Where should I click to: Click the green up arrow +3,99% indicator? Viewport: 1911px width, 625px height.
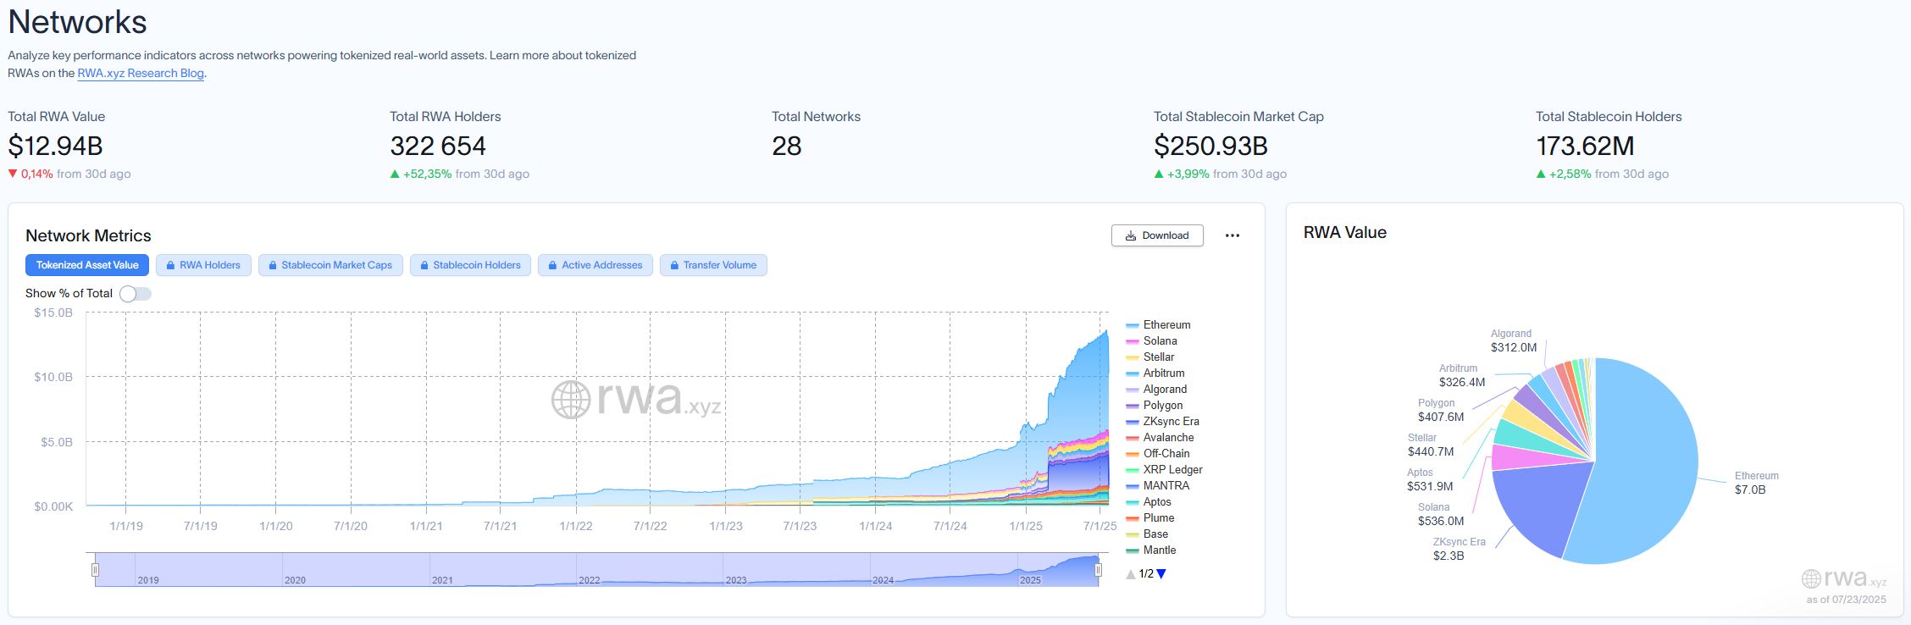(1182, 174)
